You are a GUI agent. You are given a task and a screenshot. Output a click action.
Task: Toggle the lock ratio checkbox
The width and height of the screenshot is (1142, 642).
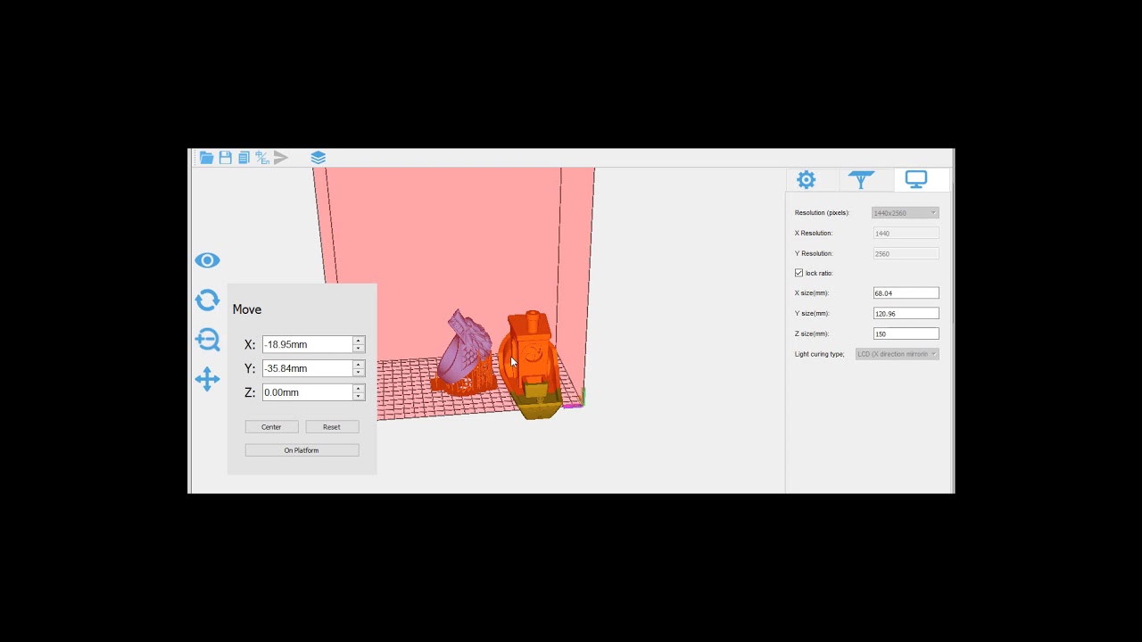point(799,273)
